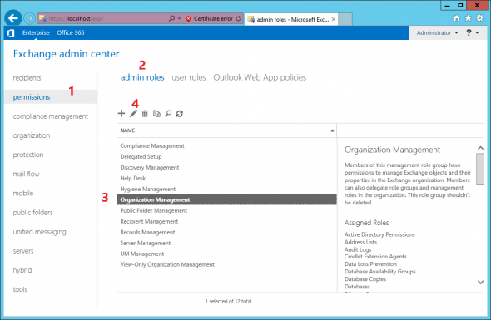Open protection in left navigation

(x=27, y=155)
